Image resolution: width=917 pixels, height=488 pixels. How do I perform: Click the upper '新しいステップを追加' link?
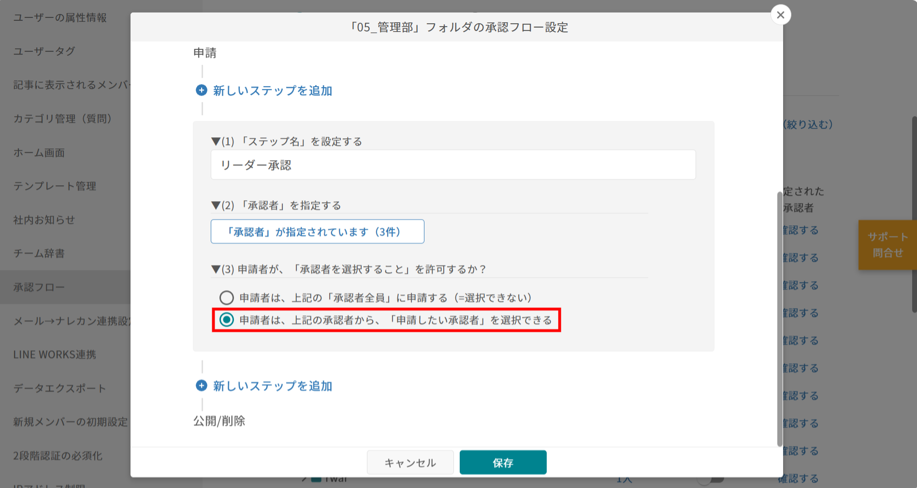[x=272, y=90]
